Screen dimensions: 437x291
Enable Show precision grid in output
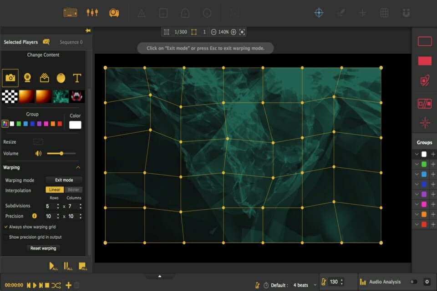(x=6, y=237)
